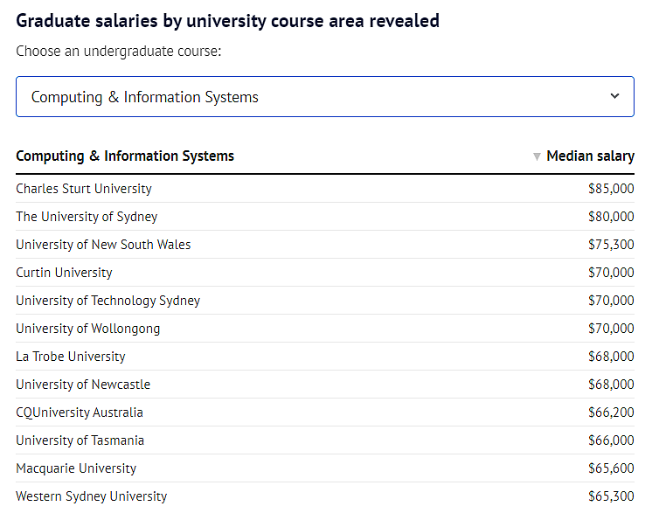Click the $65,600 salary value

(611, 468)
